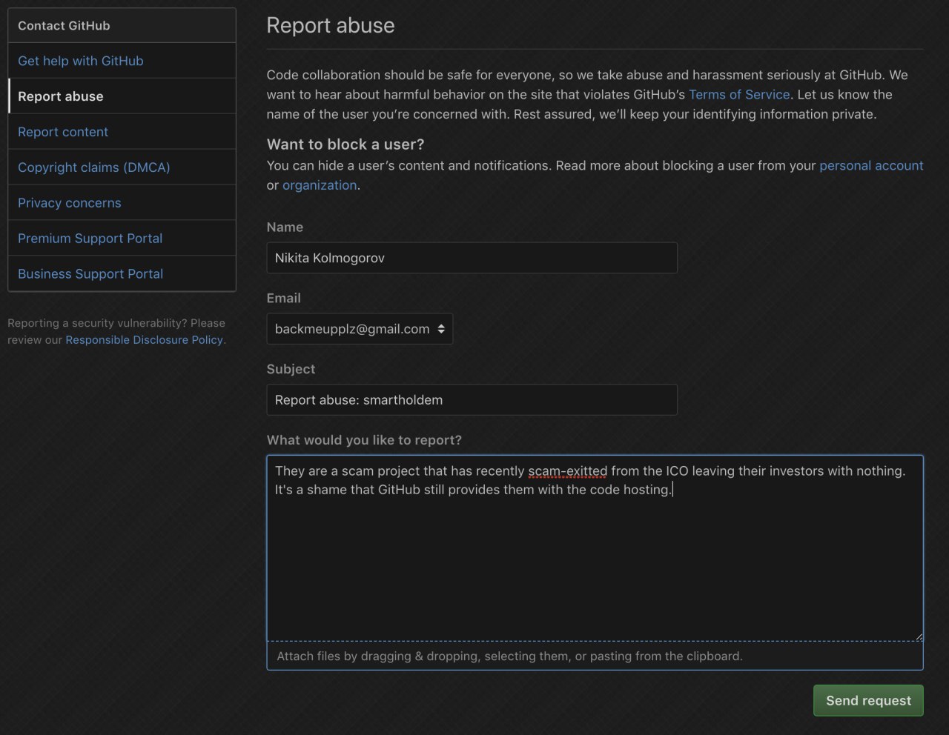Click the Contact GitHub sidebar header
This screenshot has height=735, width=949.
[122, 25]
